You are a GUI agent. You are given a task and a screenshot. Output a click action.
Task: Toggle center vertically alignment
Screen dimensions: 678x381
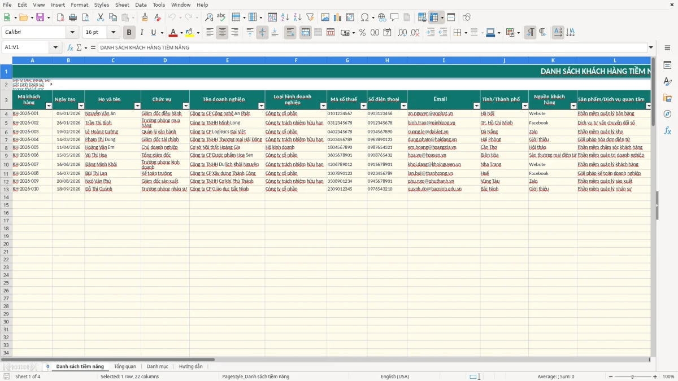(x=262, y=33)
